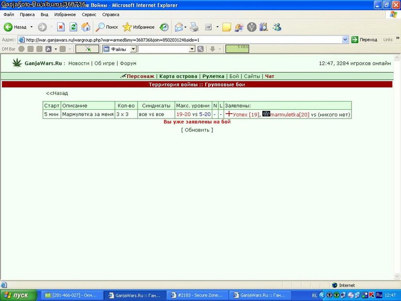Screen dimensions: 401x301
Task: Open the Сервис menu
Action: (89, 14)
